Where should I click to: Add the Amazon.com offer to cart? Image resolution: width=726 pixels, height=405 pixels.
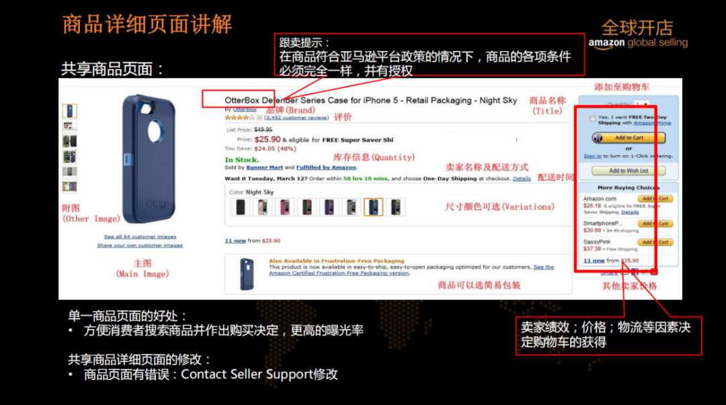[x=655, y=199]
